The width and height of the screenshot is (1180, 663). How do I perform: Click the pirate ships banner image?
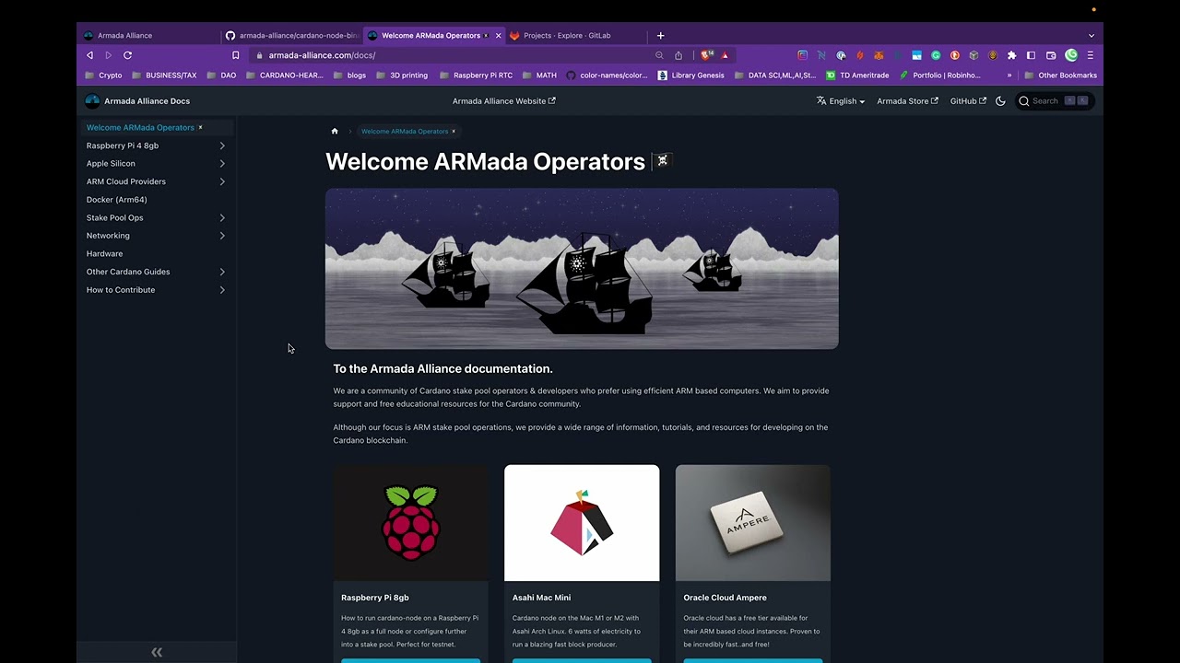point(582,269)
